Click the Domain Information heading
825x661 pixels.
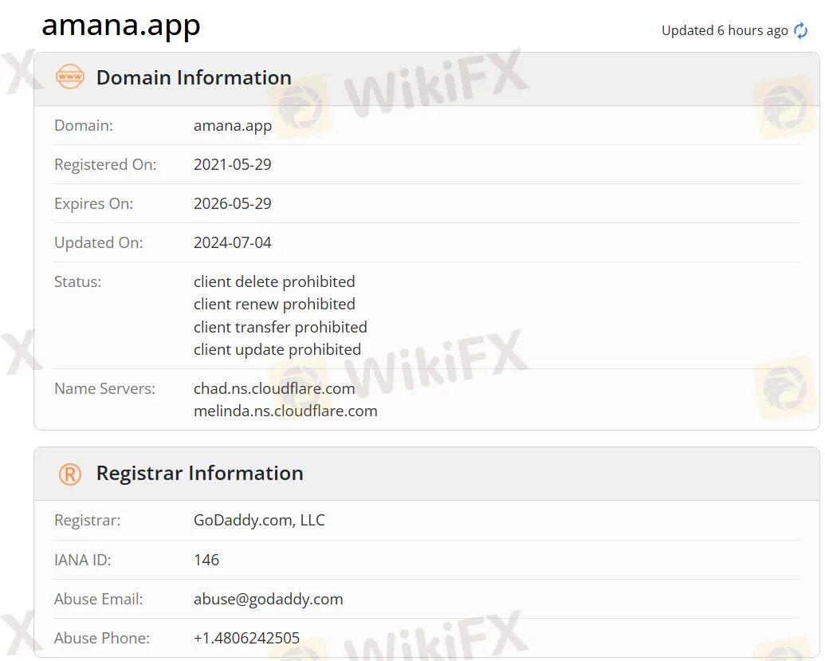pyautogui.click(x=194, y=77)
